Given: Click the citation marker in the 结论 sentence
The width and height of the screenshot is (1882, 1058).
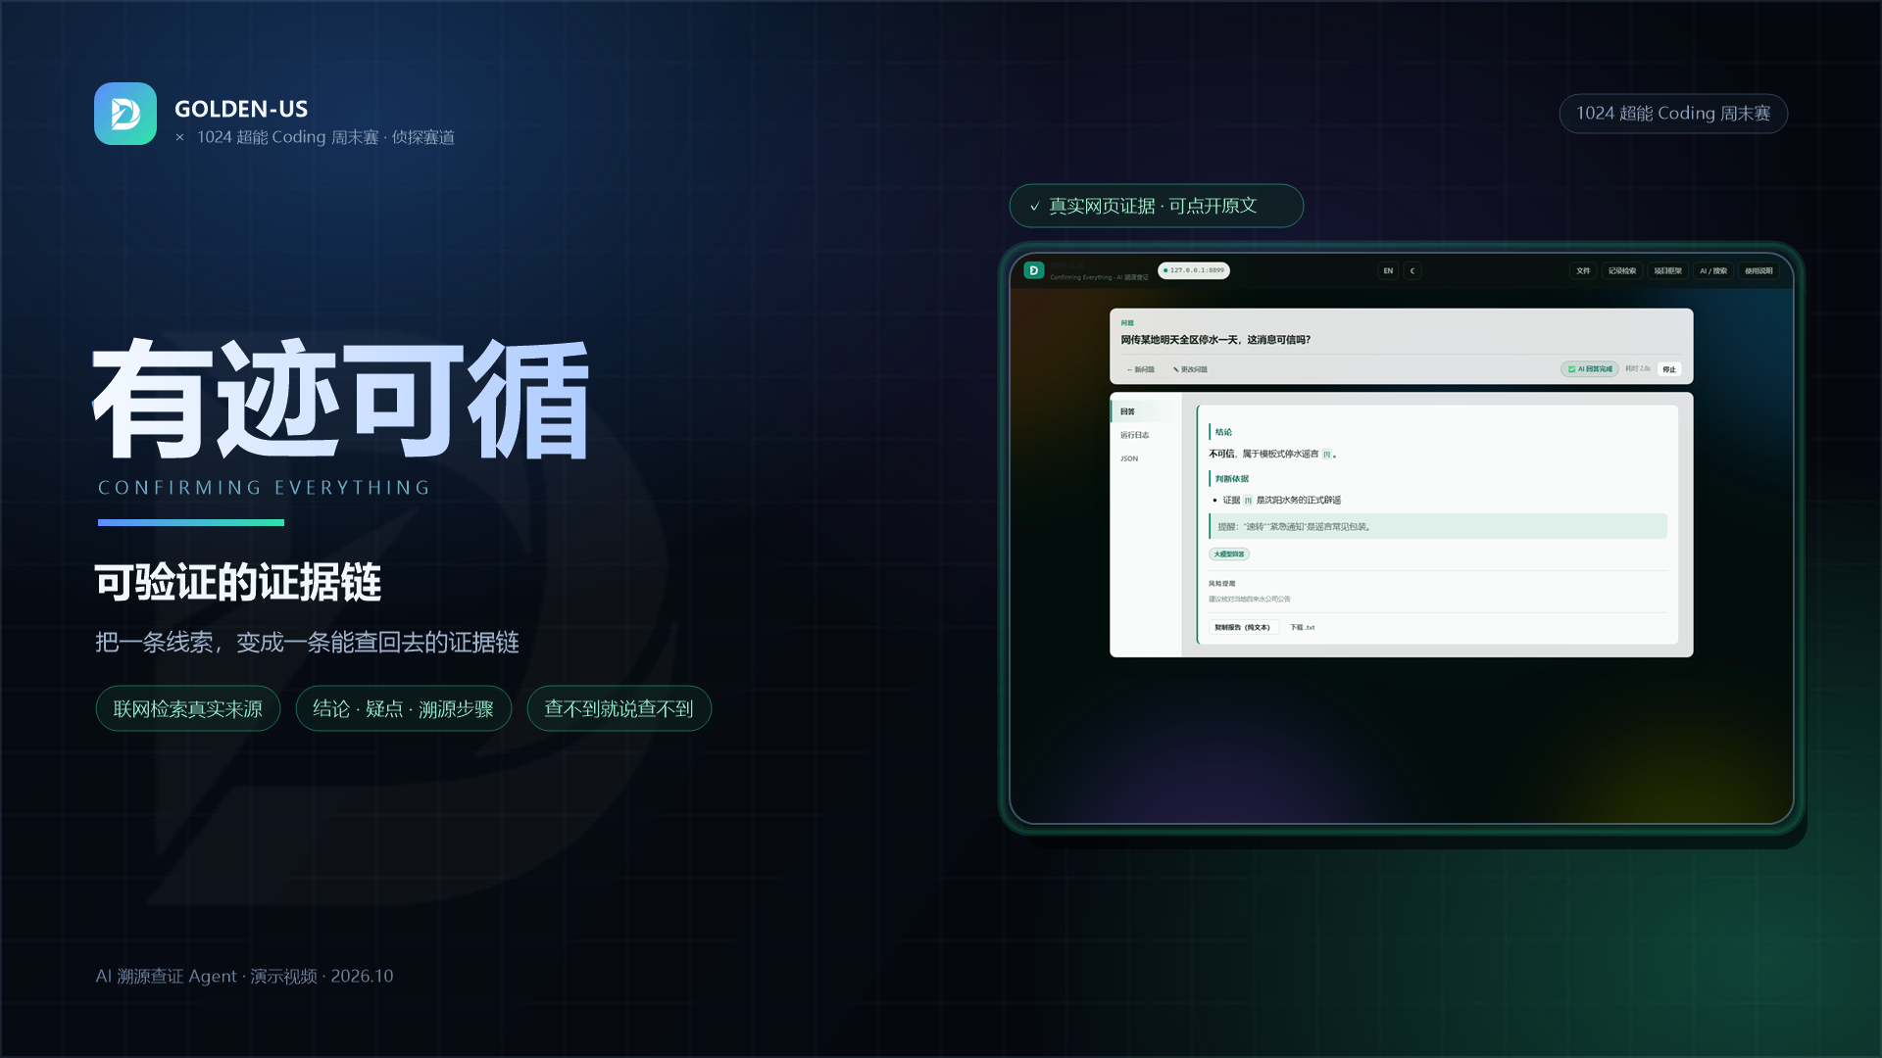Looking at the screenshot, I should pos(1326,455).
